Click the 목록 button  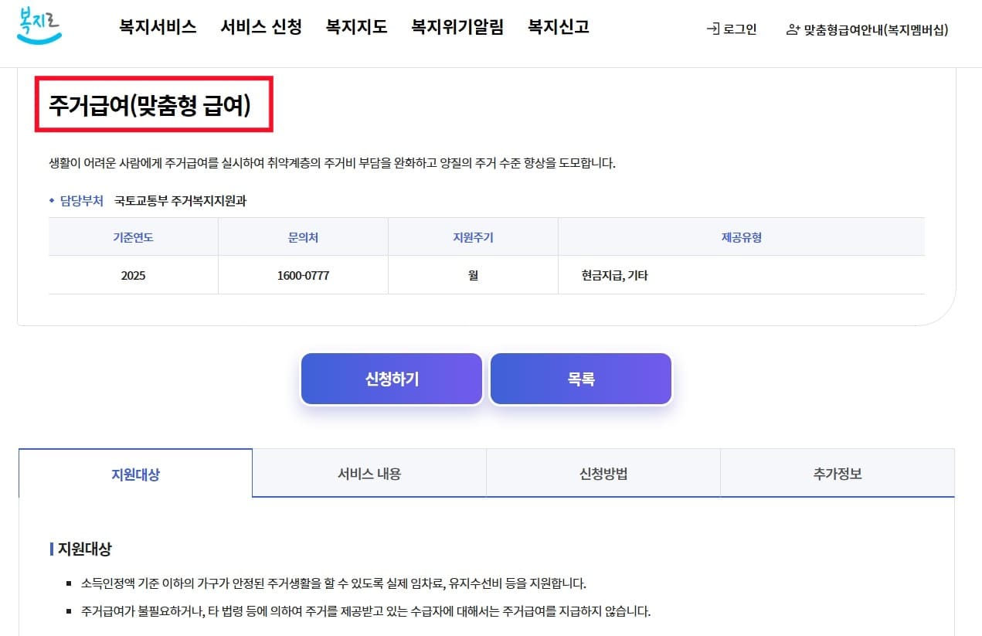tap(581, 379)
